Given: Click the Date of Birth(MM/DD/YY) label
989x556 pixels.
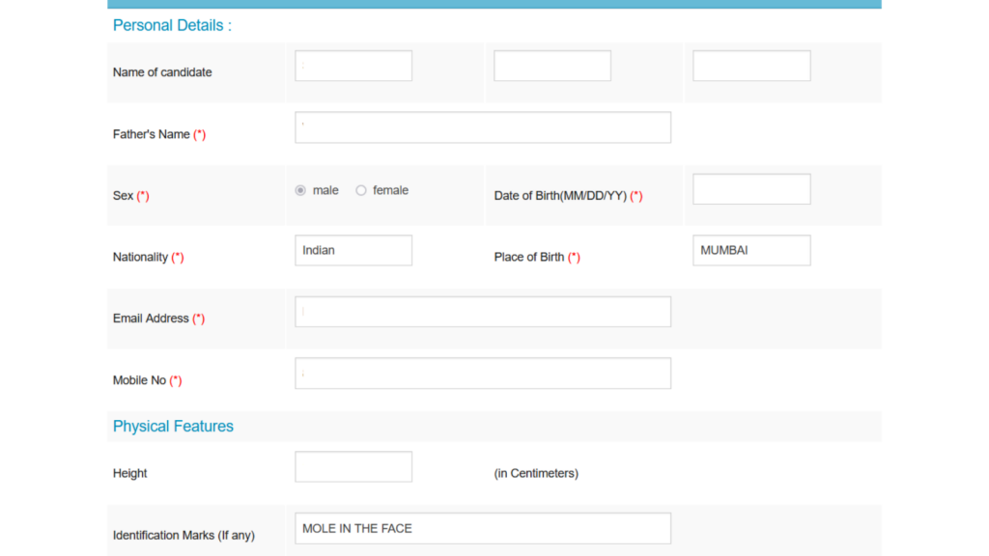Looking at the screenshot, I should tap(560, 196).
